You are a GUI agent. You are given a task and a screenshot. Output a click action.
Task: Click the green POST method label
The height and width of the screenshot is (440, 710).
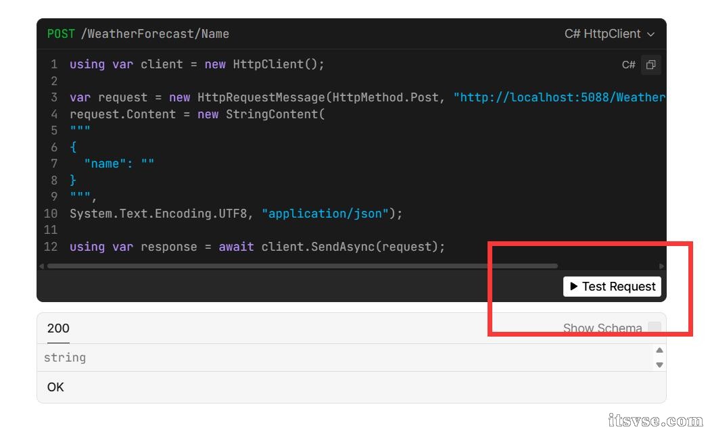coord(61,34)
